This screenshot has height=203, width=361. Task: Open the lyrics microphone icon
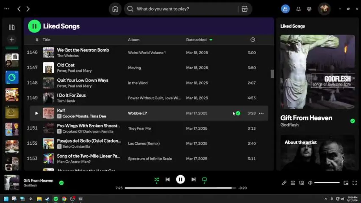pyautogui.click(x=284, y=183)
